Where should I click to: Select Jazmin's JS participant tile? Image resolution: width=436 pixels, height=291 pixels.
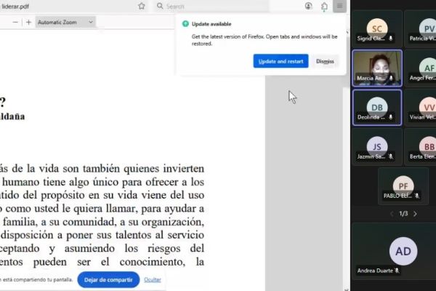pos(376,148)
